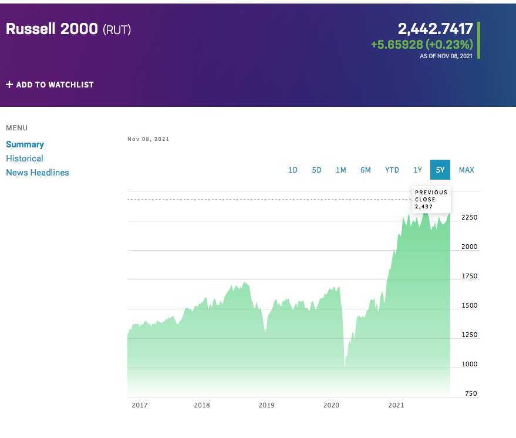This screenshot has width=516, height=438.
Task: Open the Summary menu link
Action: [x=25, y=144]
